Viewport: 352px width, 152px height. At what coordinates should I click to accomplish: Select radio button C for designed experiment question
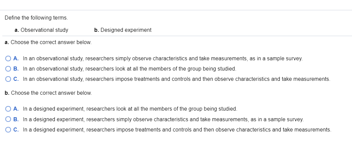(8, 129)
